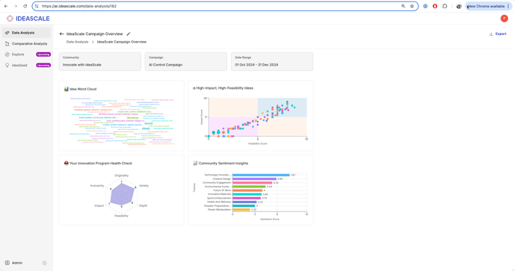Click the Data Analysis breadcrumb link
Screen dimensions: 514x271
[x=78, y=42]
